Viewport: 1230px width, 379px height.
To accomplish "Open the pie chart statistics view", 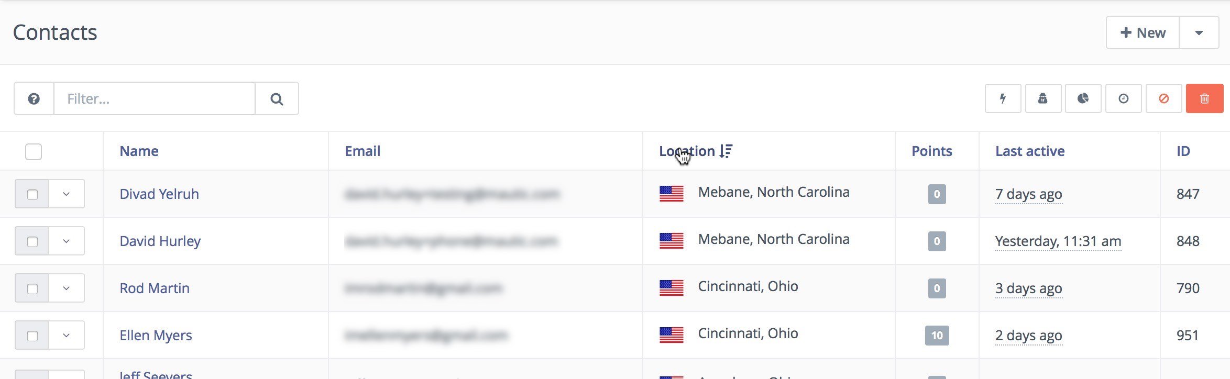I will pyautogui.click(x=1083, y=98).
